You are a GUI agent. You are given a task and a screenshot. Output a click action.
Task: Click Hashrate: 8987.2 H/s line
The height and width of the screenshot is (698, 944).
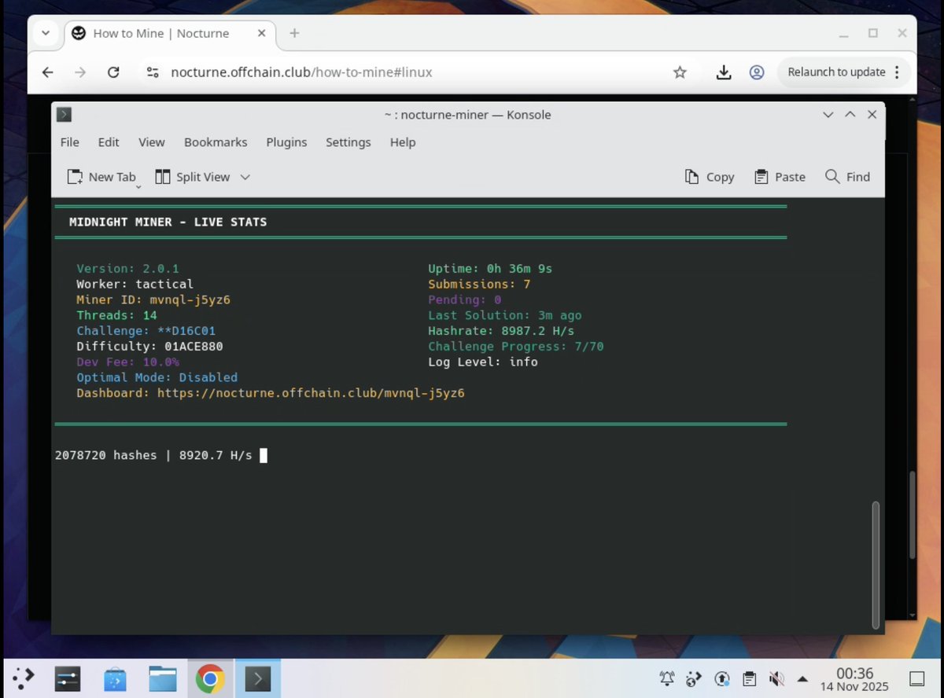[x=501, y=331]
